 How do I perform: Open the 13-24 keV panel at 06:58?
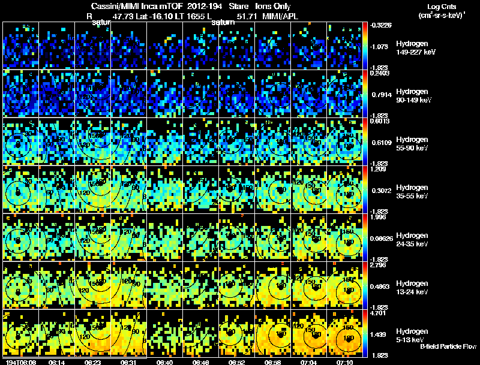point(273,285)
